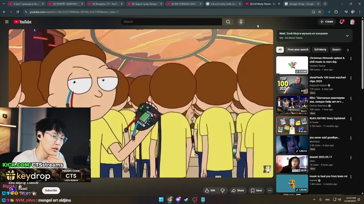The height and width of the screenshot is (204, 364).
Task: Bookmark this page with star icon
Action: 320,12
